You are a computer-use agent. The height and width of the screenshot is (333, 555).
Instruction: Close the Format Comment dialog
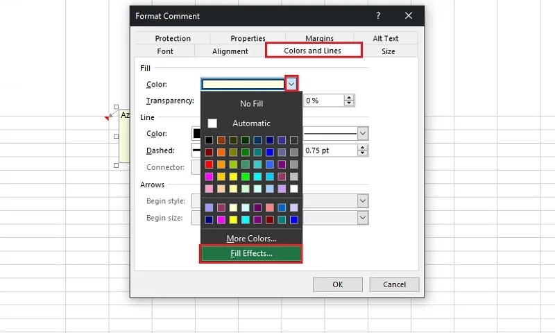click(409, 15)
